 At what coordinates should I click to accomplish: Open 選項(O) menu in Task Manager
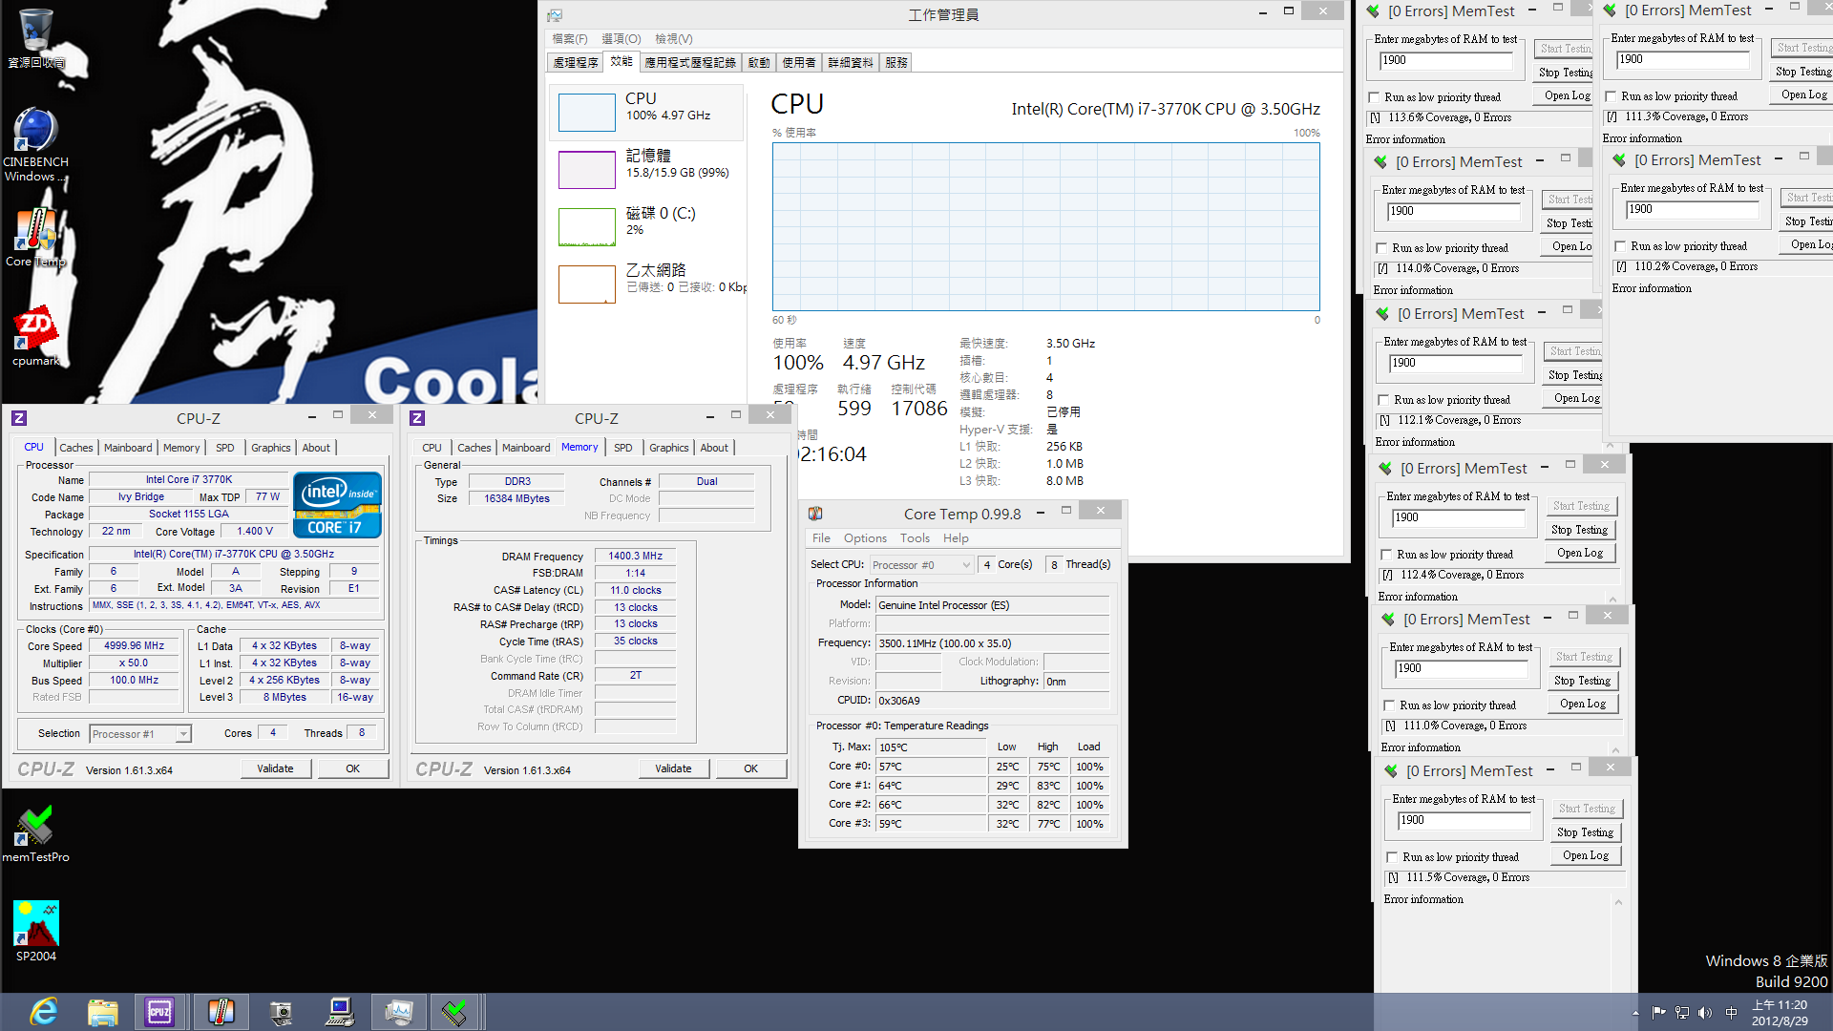click(x=621, y=39)
